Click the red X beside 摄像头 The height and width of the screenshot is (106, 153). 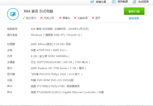coord(60,18)
